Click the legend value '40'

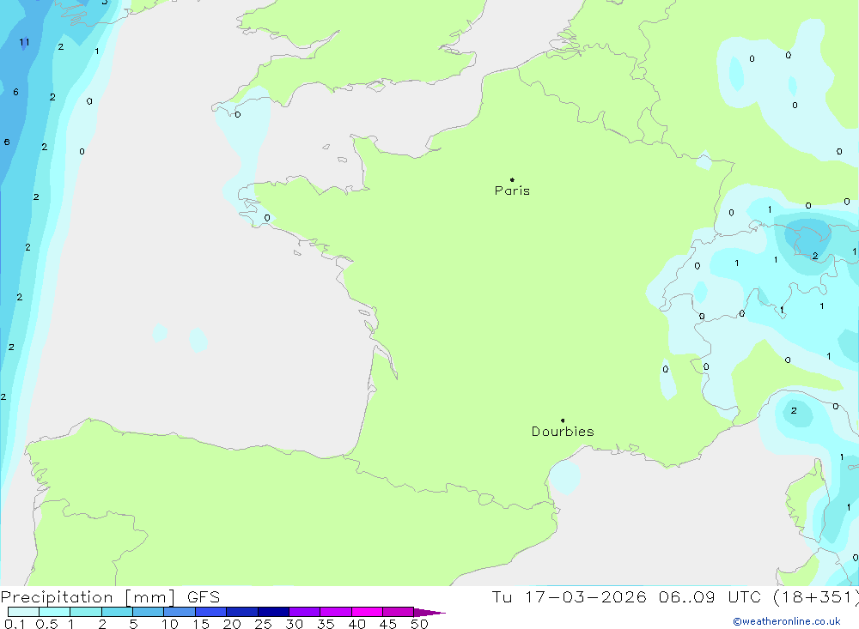click(356, 624)
